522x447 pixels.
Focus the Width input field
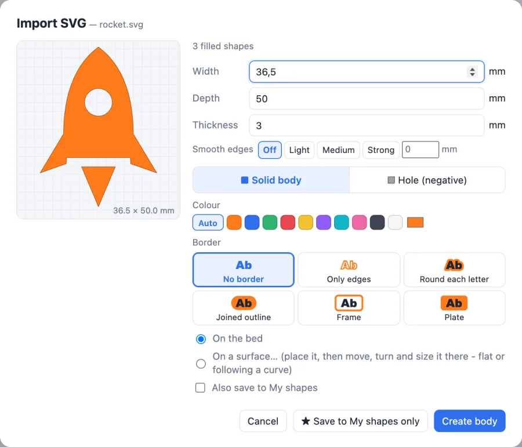[366, 71]
